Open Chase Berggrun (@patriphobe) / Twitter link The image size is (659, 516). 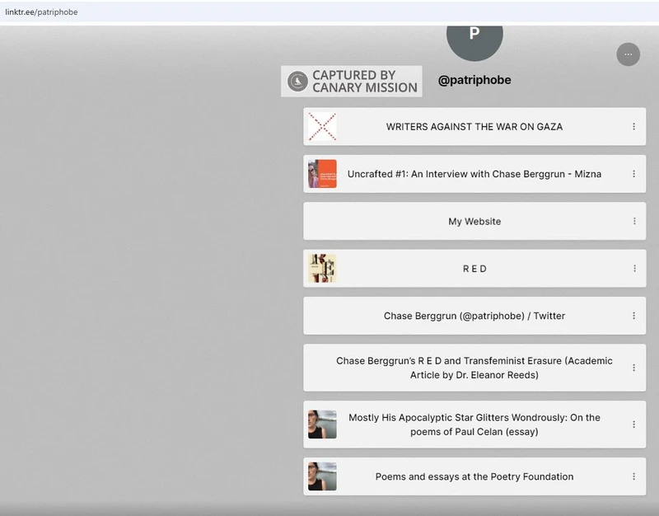[x=474, y=316]
